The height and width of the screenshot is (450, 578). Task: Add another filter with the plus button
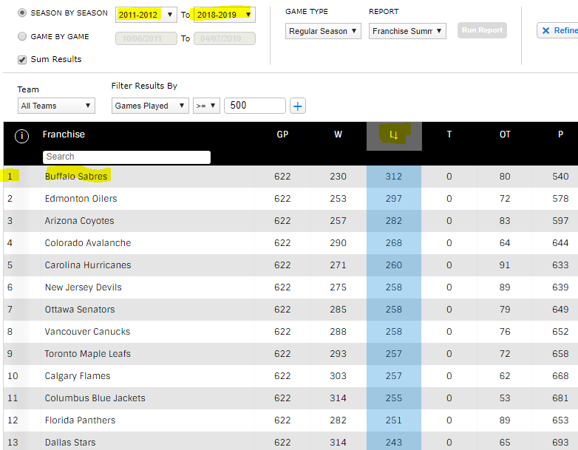click(298, 106)
